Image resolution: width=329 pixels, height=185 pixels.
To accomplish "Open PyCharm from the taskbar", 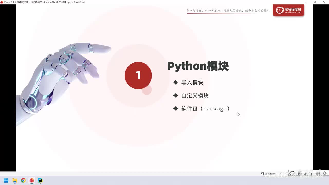I will click(x=40, y=180).
